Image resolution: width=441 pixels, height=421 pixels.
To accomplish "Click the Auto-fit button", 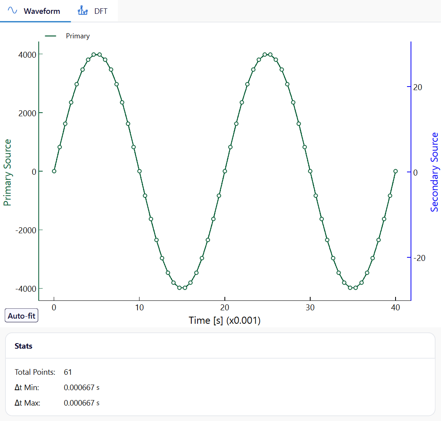I will pyautogui.click(x=21, y=315).
